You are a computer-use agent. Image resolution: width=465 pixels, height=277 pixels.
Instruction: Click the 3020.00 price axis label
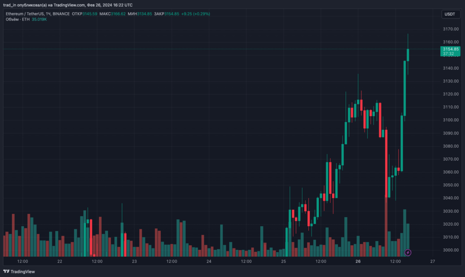451,224
